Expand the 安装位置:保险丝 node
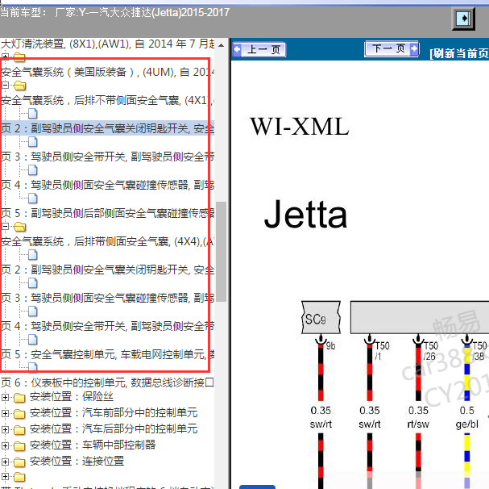The width and height of the screenshot is (489, 489). tap(5, 397)
